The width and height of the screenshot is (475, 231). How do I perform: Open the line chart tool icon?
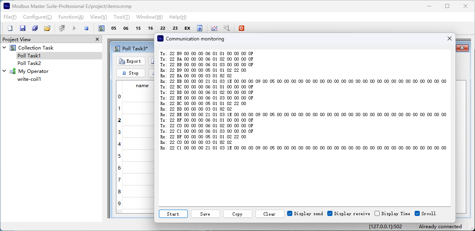point(214,28)
